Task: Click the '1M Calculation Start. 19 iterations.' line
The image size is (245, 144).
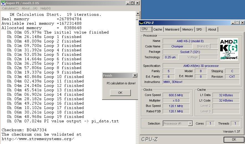Action: pyautogui.click(x=55, y=14)
